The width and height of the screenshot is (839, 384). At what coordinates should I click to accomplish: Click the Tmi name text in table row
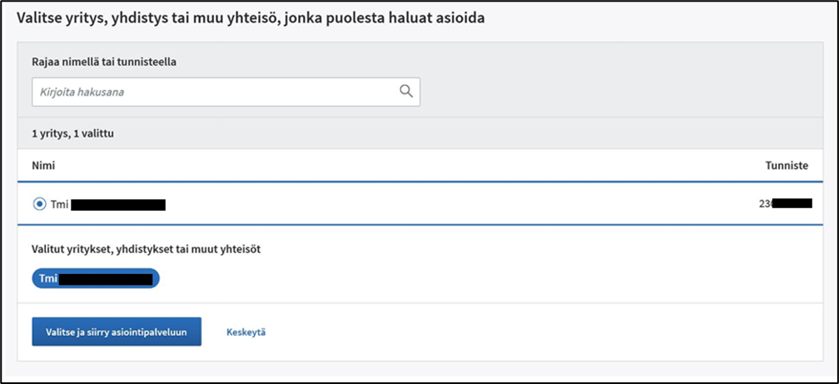click(x=59, y=205)
